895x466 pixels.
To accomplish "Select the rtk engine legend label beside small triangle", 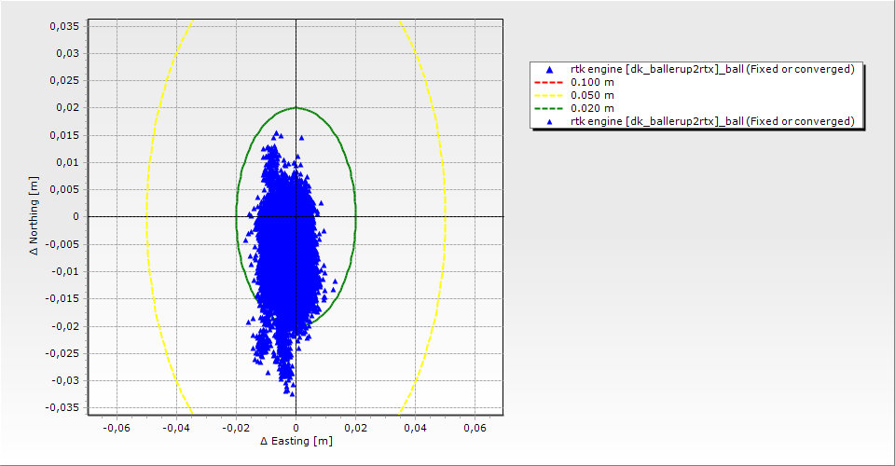I will 712,121.
